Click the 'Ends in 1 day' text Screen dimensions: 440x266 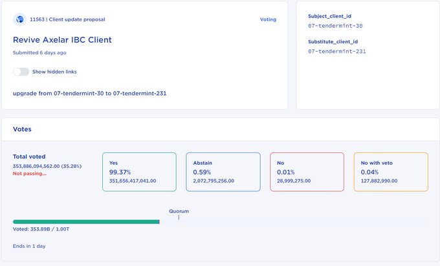click(29, 246)
